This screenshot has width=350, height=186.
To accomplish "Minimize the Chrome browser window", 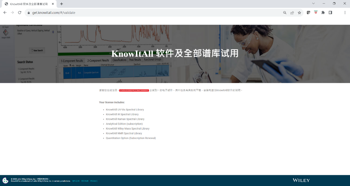I will coord(324,4).
